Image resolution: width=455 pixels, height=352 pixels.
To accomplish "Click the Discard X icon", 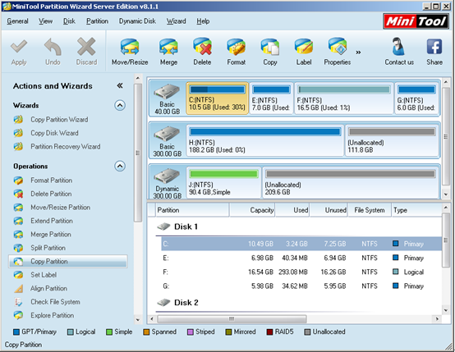I will tap(86, 47).
